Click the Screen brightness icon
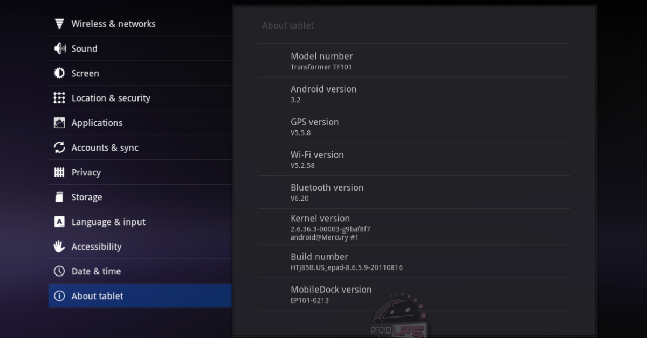 pyautogui.click(x=59, y=73)
